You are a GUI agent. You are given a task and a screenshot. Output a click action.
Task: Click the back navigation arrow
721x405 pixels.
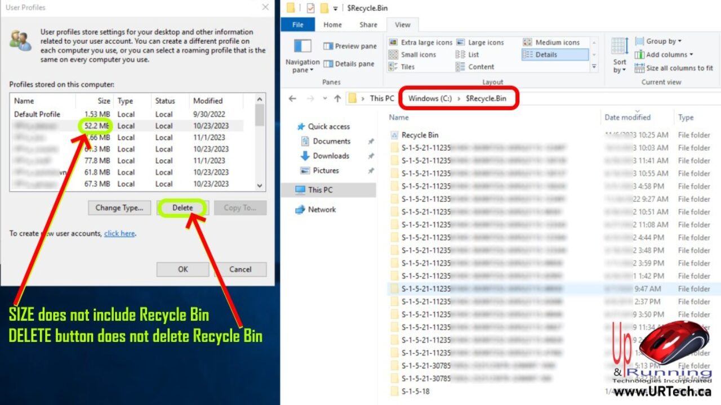292,98
